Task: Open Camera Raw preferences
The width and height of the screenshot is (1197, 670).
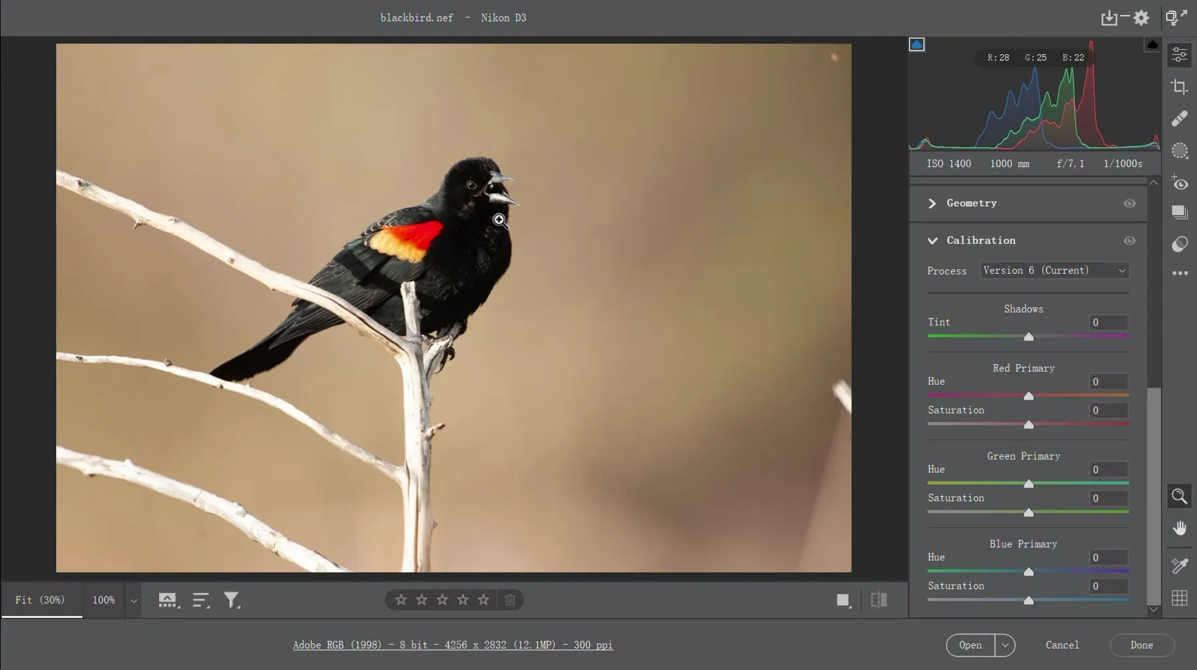Action: click(x=1142, y=17)
